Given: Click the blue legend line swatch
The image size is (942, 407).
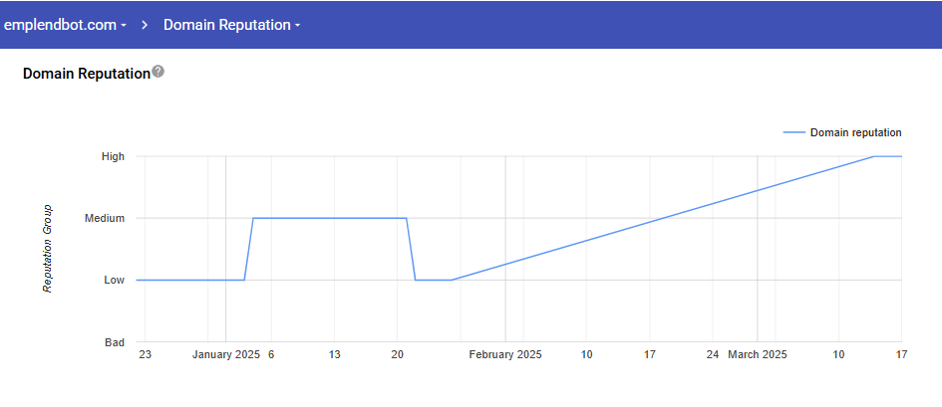Looking at the screenshot, I should point(793,132).
